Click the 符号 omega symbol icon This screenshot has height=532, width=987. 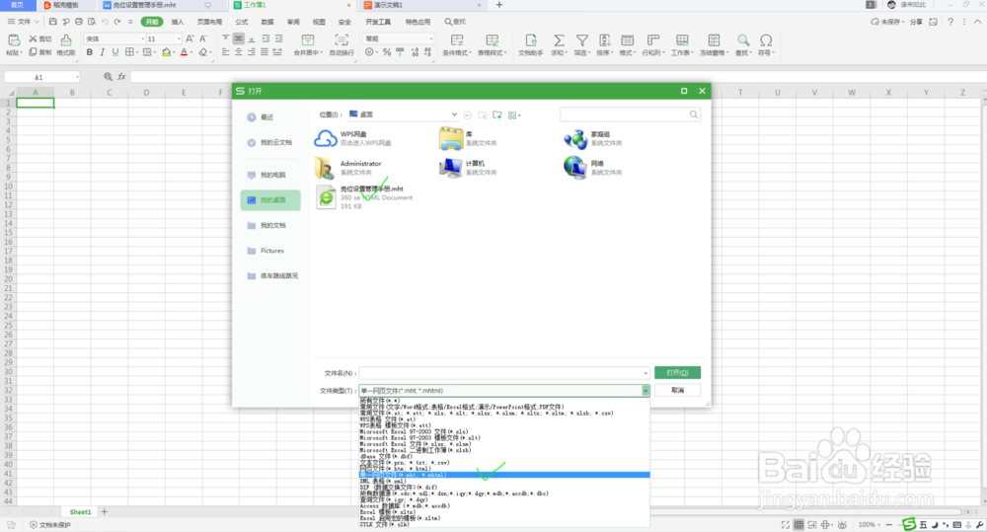[766, 40]
